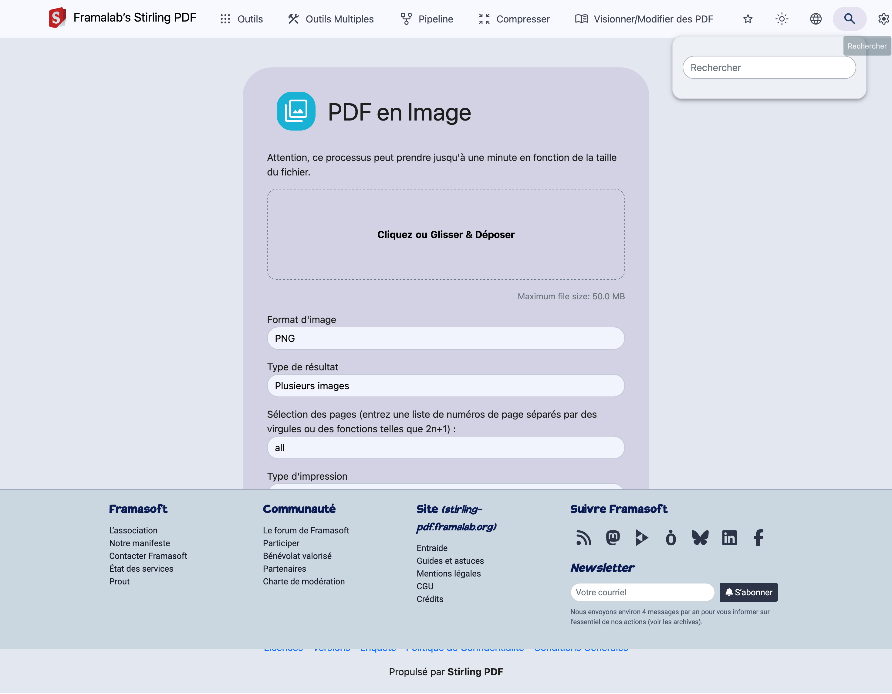Open the Format d'image PNG dropdown
Screen dimensions: 892x694
[446, 338]
